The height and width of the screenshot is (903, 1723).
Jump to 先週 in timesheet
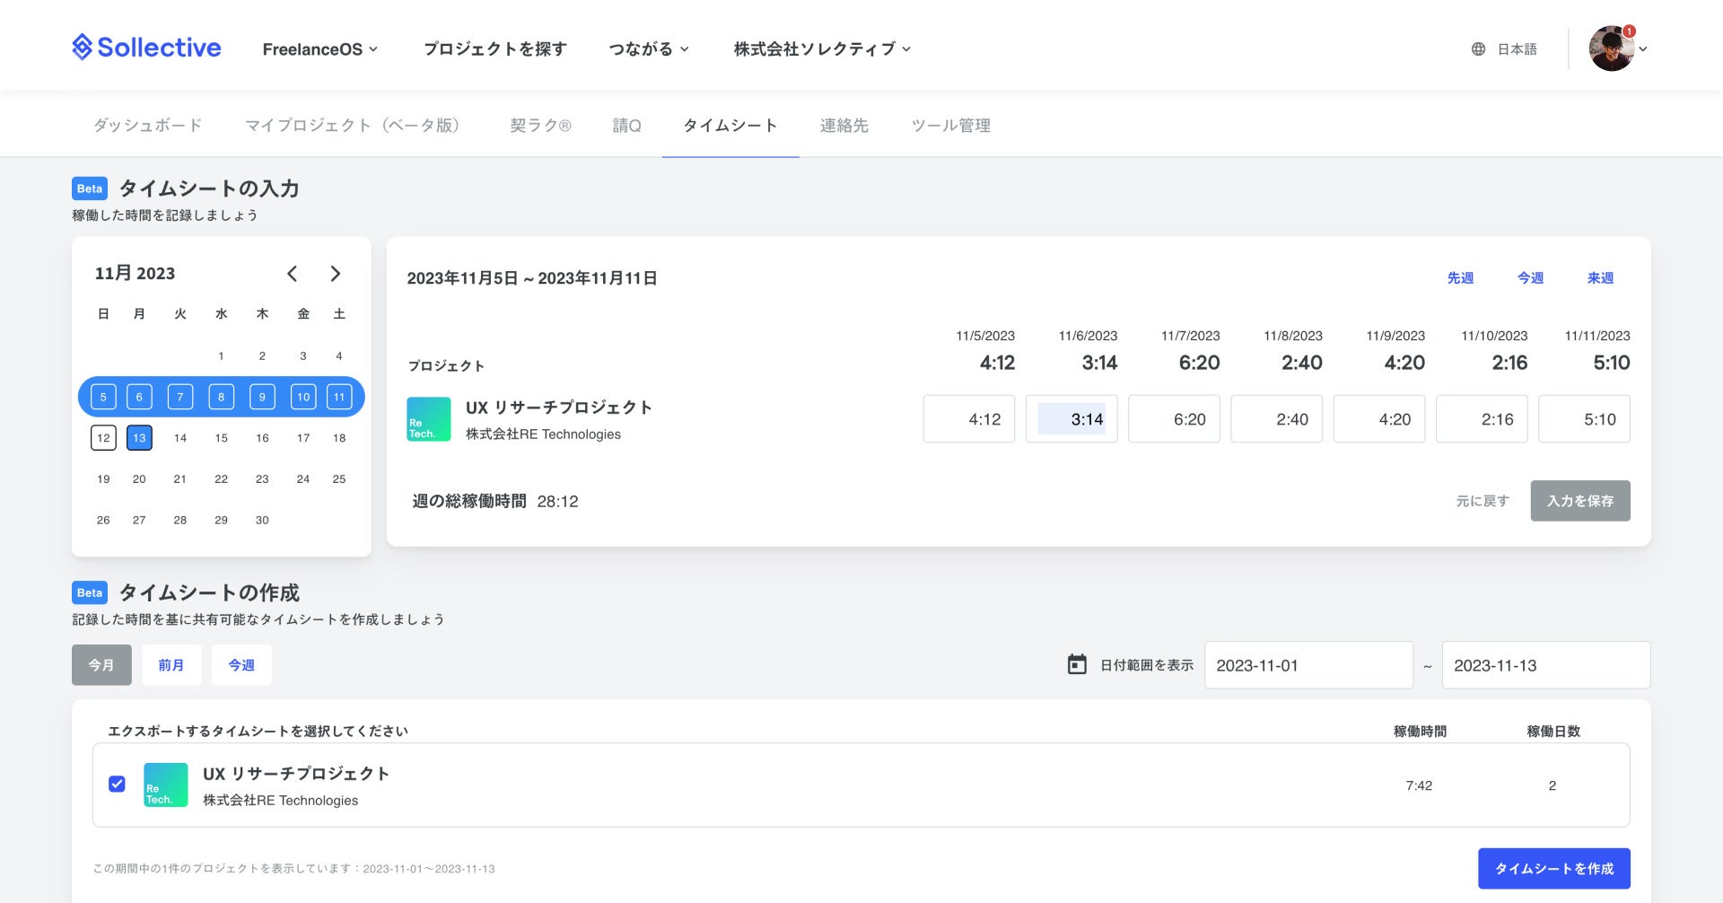click(x=1460, y=278)
